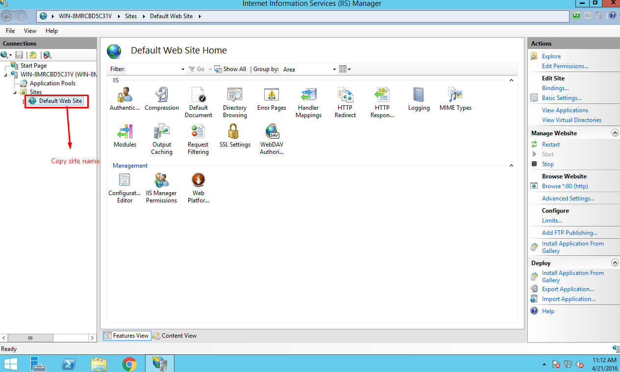620x372 pixels.
Task: Click Import Application link
Action: coord(569,299)
